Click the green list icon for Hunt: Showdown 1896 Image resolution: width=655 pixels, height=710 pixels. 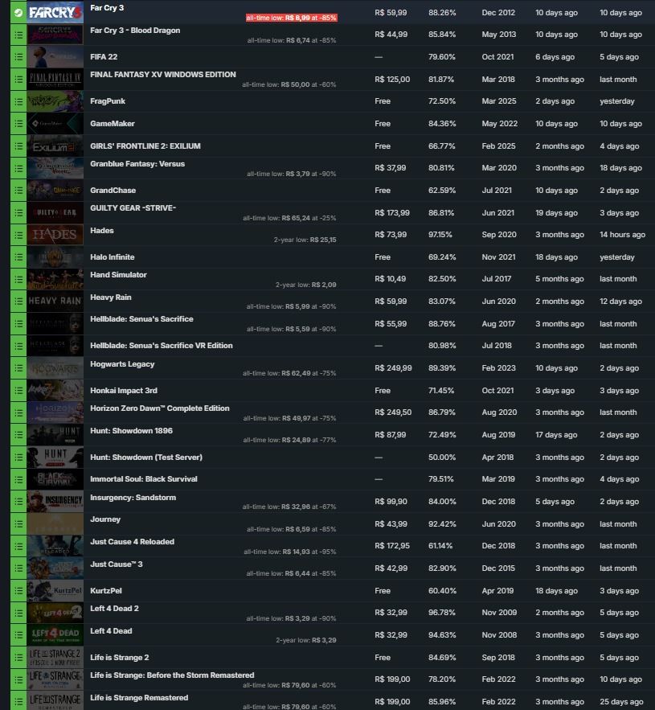point(18,435)
